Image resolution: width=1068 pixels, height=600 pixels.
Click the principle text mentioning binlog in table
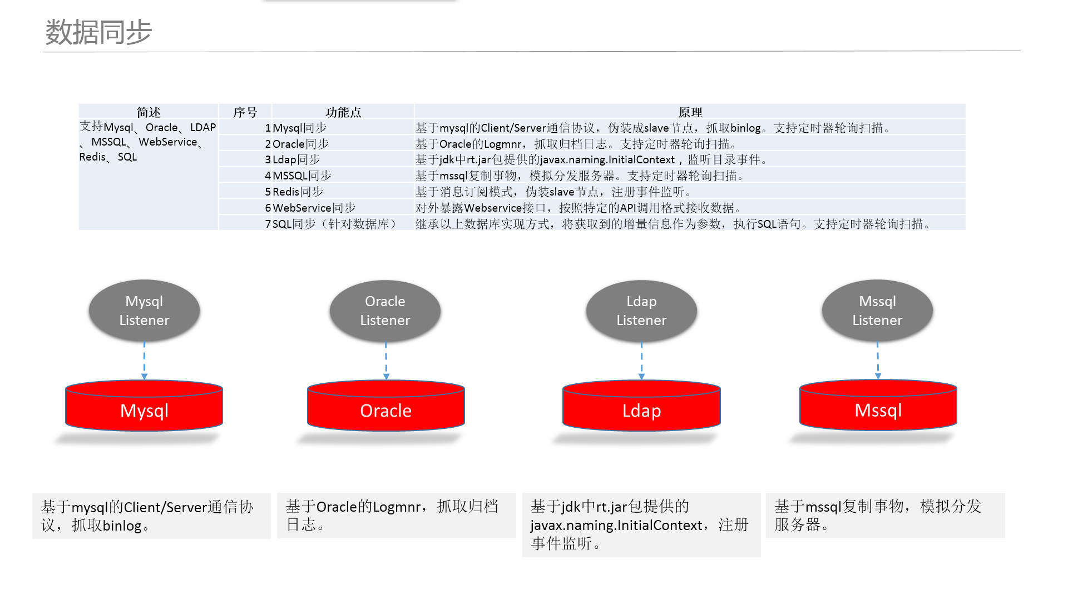(654, 128)
